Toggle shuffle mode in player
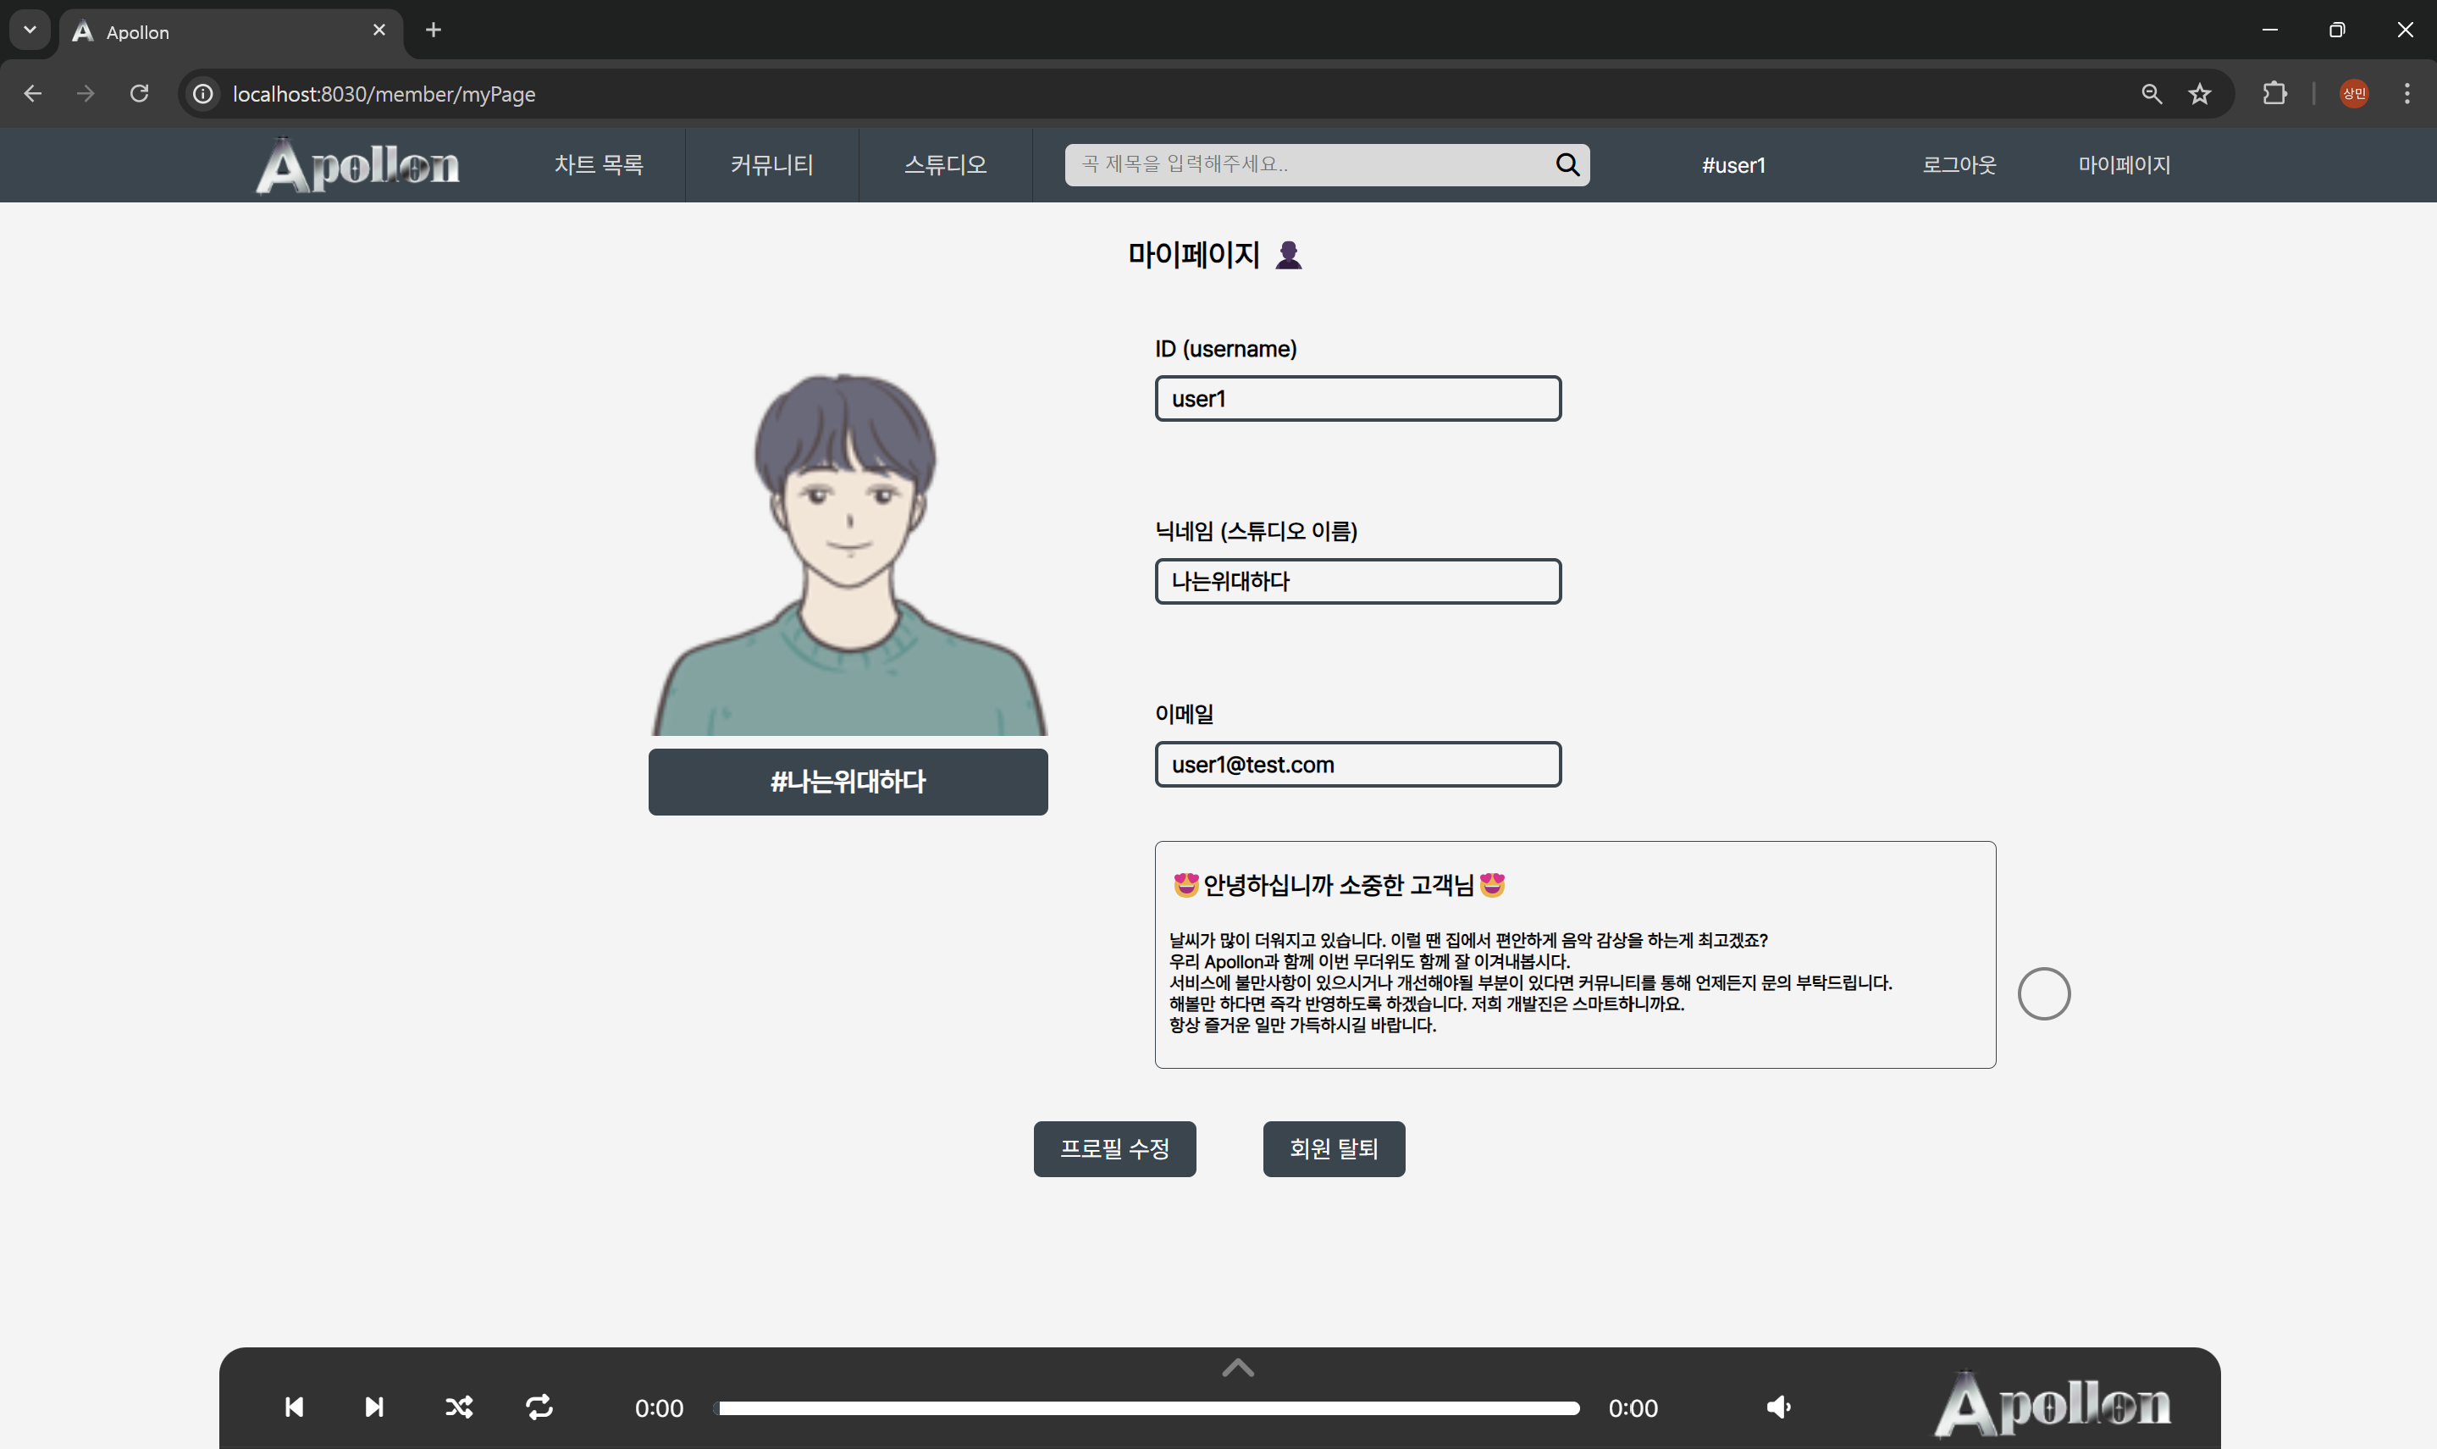The width and height of the screenshot is (2437, 1449). 459,1407
